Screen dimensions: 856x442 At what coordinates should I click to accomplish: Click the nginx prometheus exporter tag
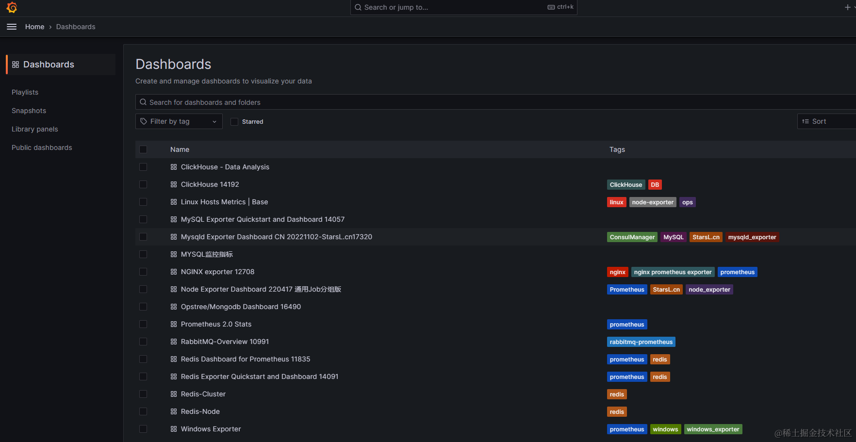pyautogui.click(x=673, y=272)
